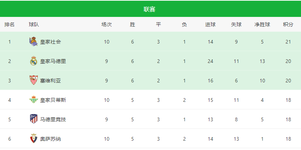Click the 净胜球 column header
The image size is (301, 150).
[262, 24]
